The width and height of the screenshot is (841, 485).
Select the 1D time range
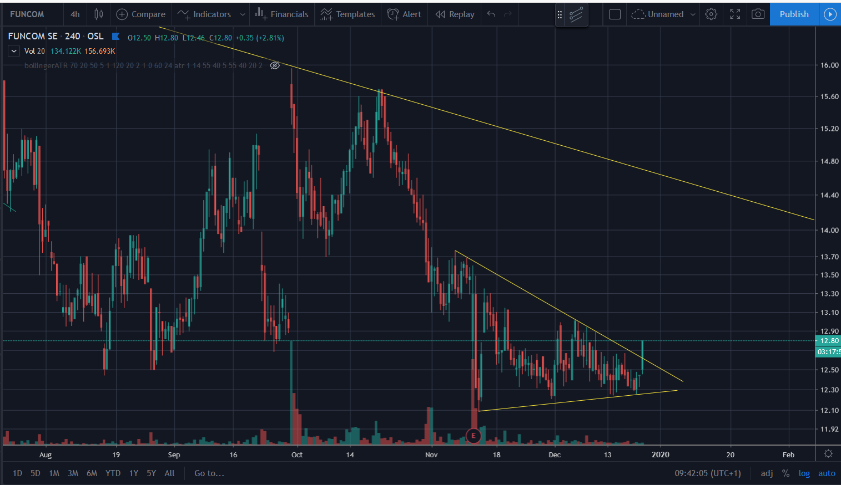(17, 473)
